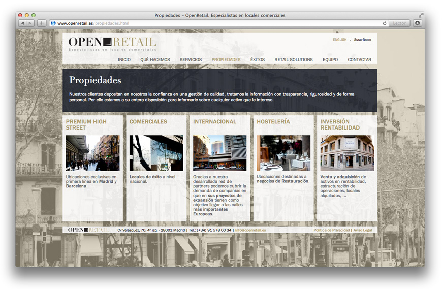This screenshot has width=442, height=289.
Task: Click text 'negocios de Restauración'
Action: [283, 181]
